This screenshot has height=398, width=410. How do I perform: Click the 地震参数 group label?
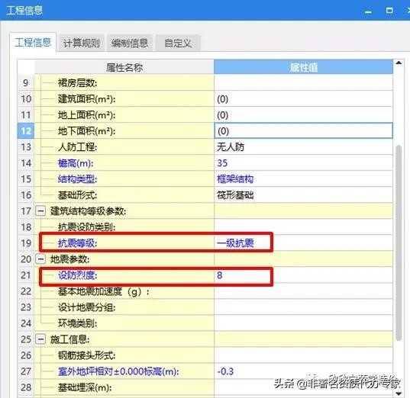tap(69, 259)
